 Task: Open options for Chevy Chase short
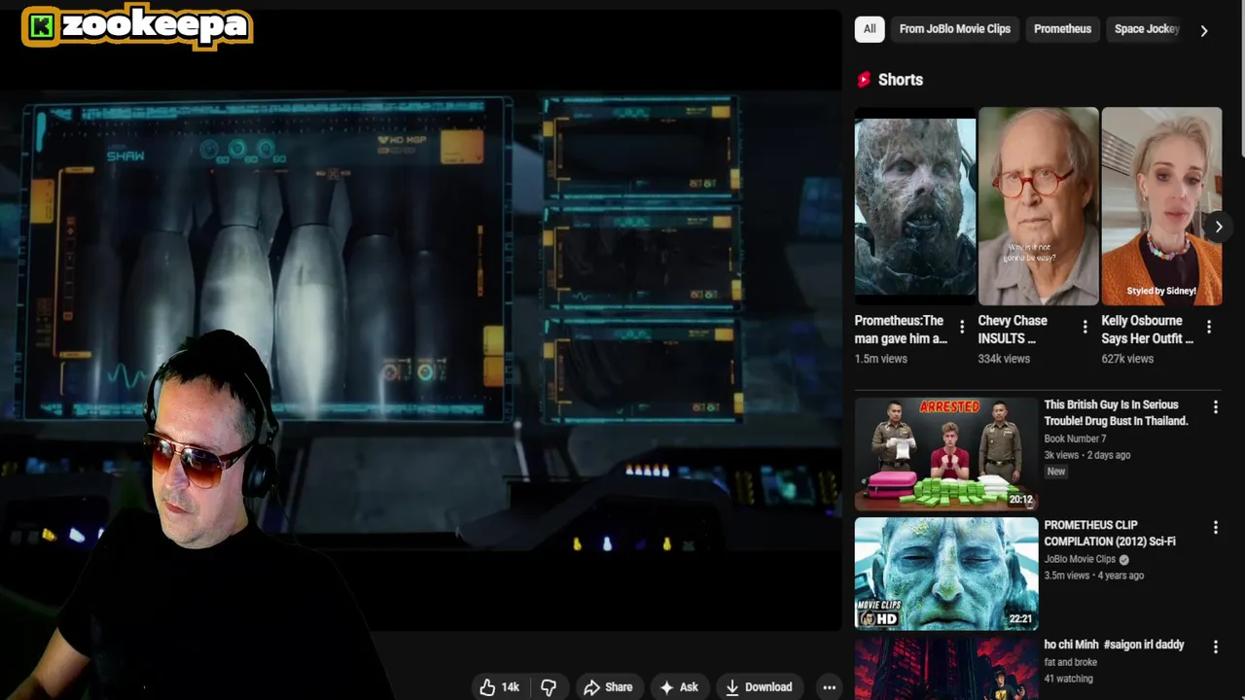(x=1085, y=328)
